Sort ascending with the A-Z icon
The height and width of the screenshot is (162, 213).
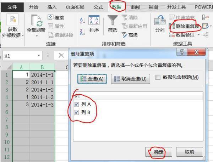coord(82,21)
